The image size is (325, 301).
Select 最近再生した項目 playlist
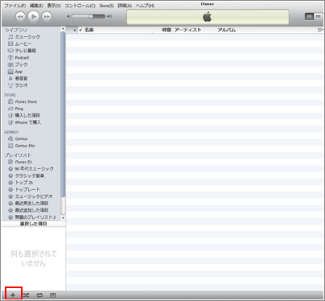click(x=28, y=204)
